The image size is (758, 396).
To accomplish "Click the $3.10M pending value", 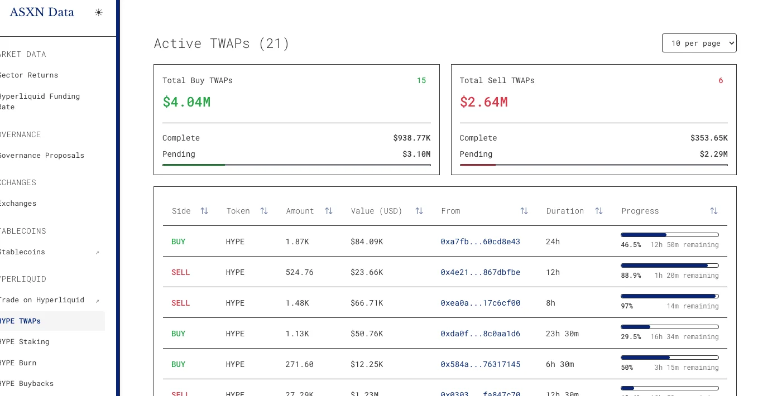I will (x=416, y=154).
